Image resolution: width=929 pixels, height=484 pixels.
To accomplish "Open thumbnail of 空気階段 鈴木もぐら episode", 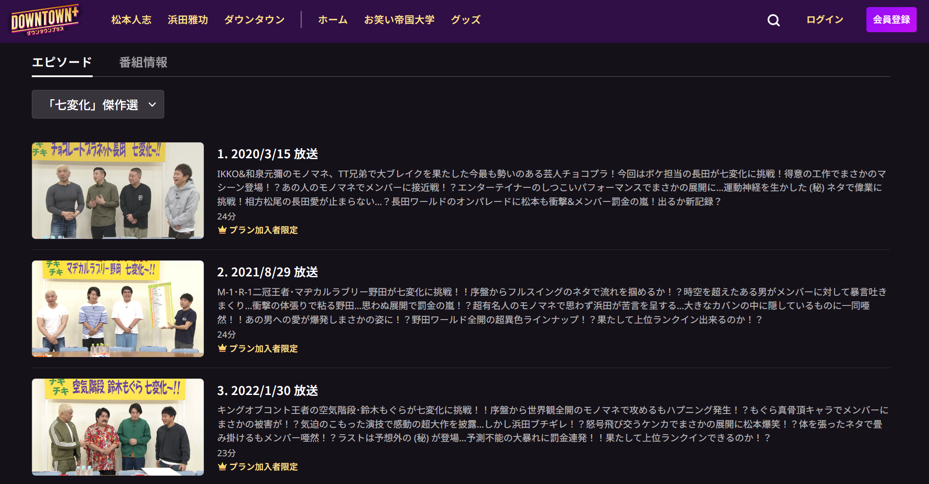I will coord(118,427).
